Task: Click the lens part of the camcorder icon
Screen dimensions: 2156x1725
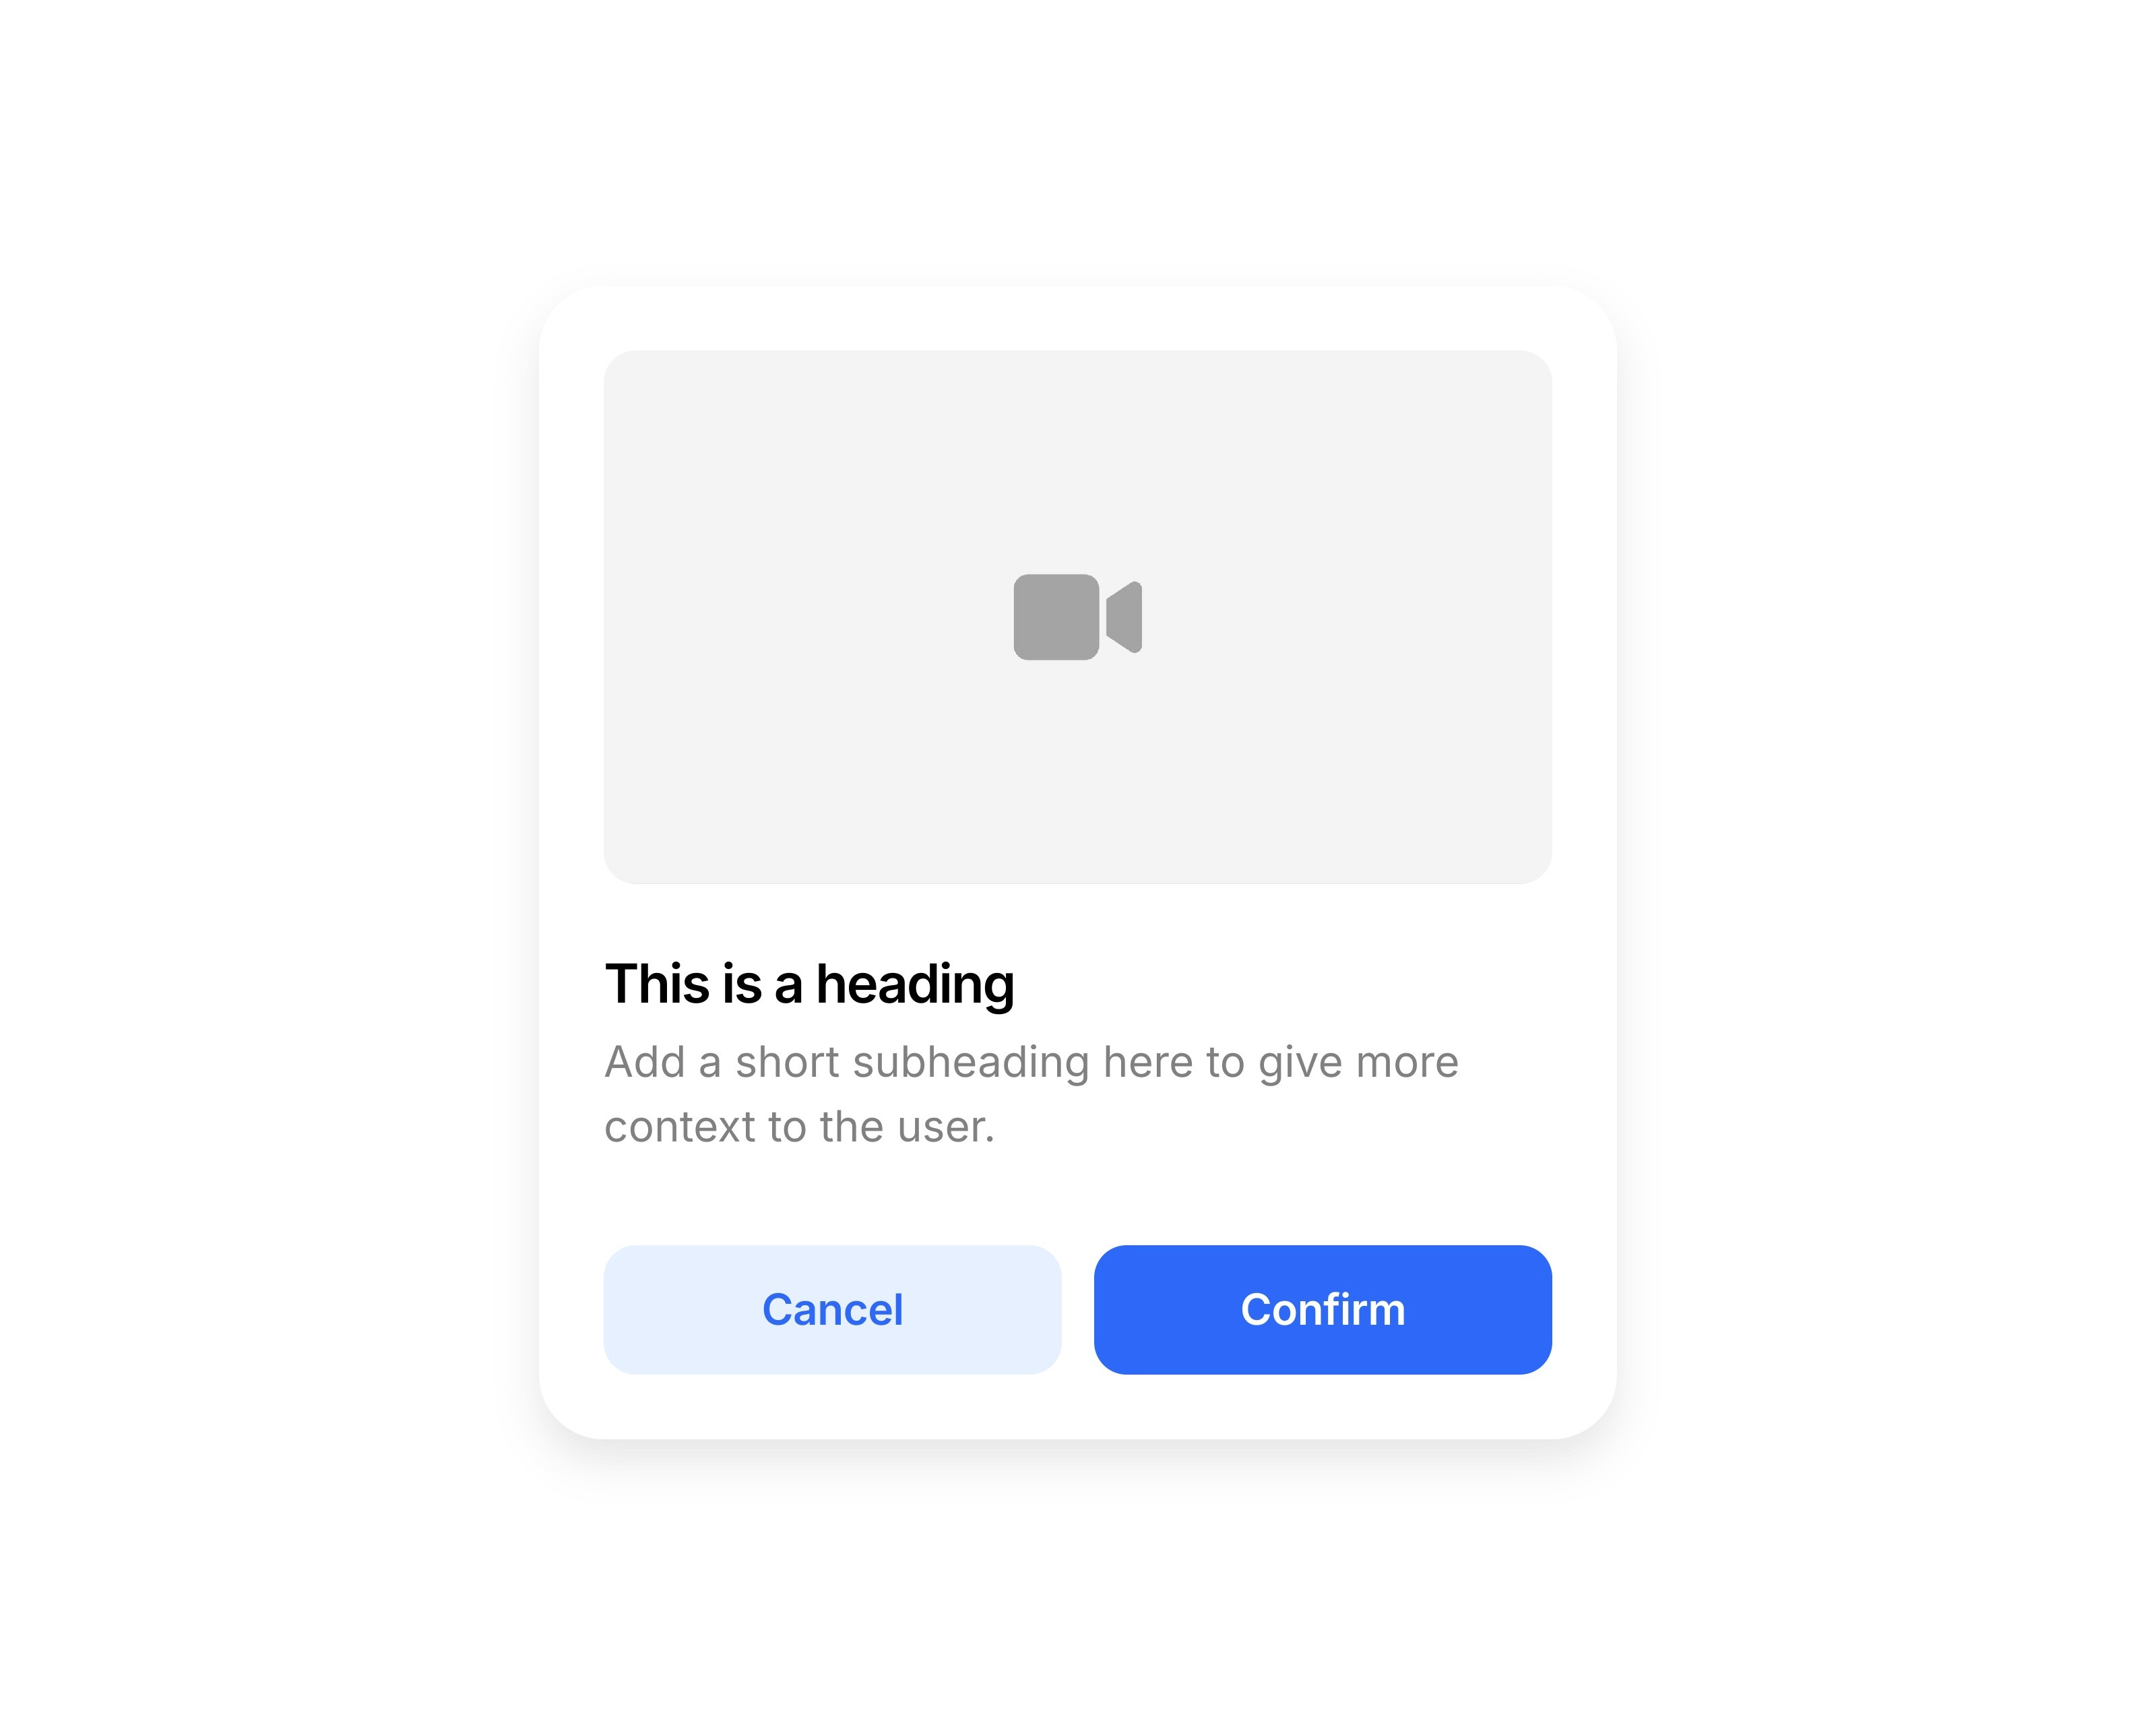Action: point(1124,617)
